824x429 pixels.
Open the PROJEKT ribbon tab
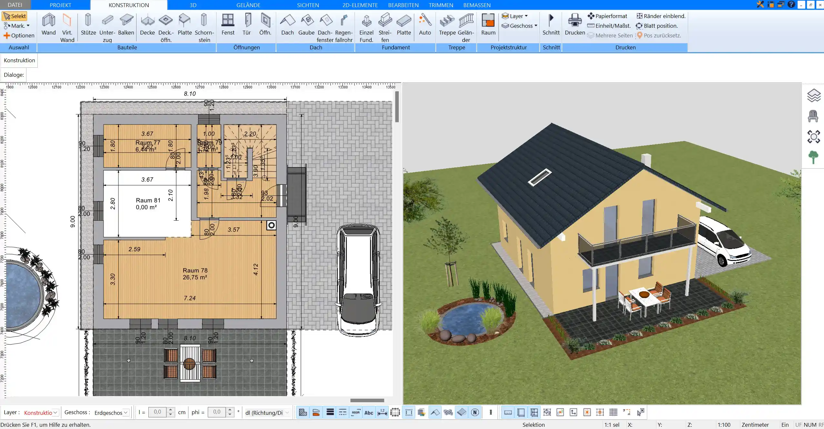tap(60, 5)
